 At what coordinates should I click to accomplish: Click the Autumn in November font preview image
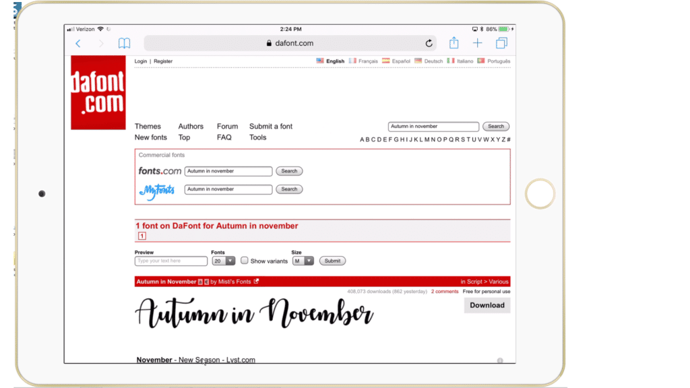coord(254,313)
